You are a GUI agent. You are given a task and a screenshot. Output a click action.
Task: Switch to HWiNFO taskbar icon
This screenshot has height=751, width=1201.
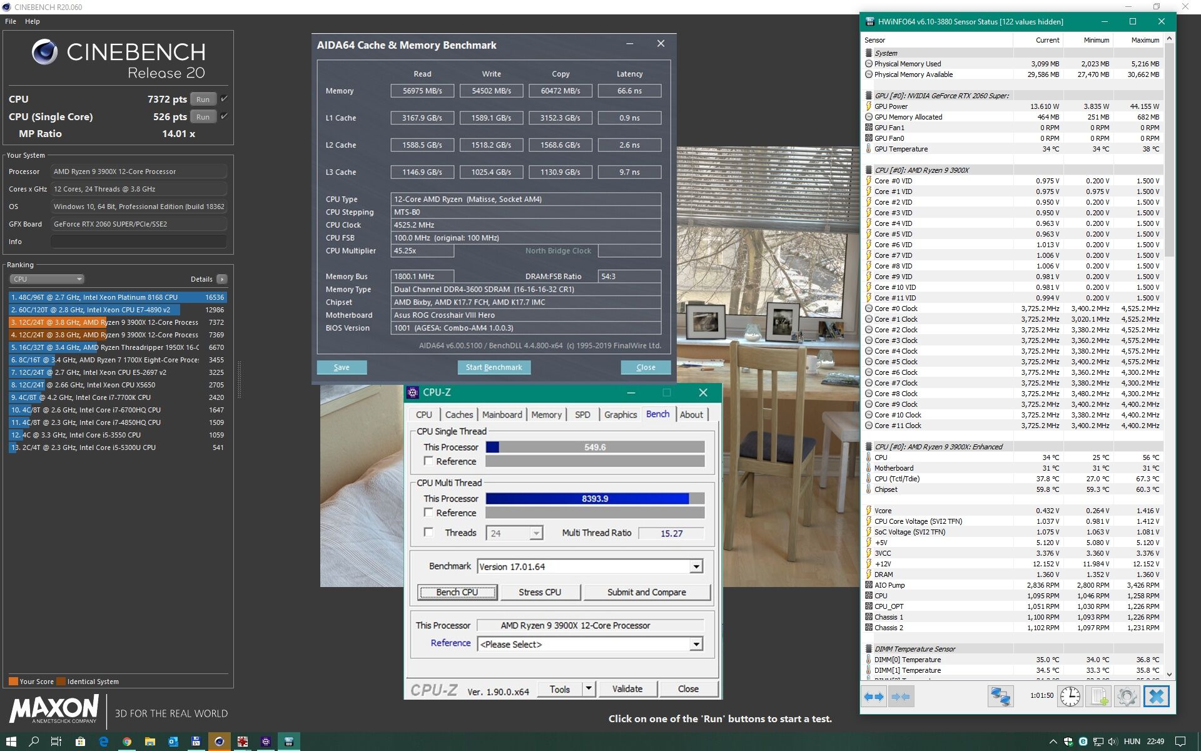(x=289, y=742)
